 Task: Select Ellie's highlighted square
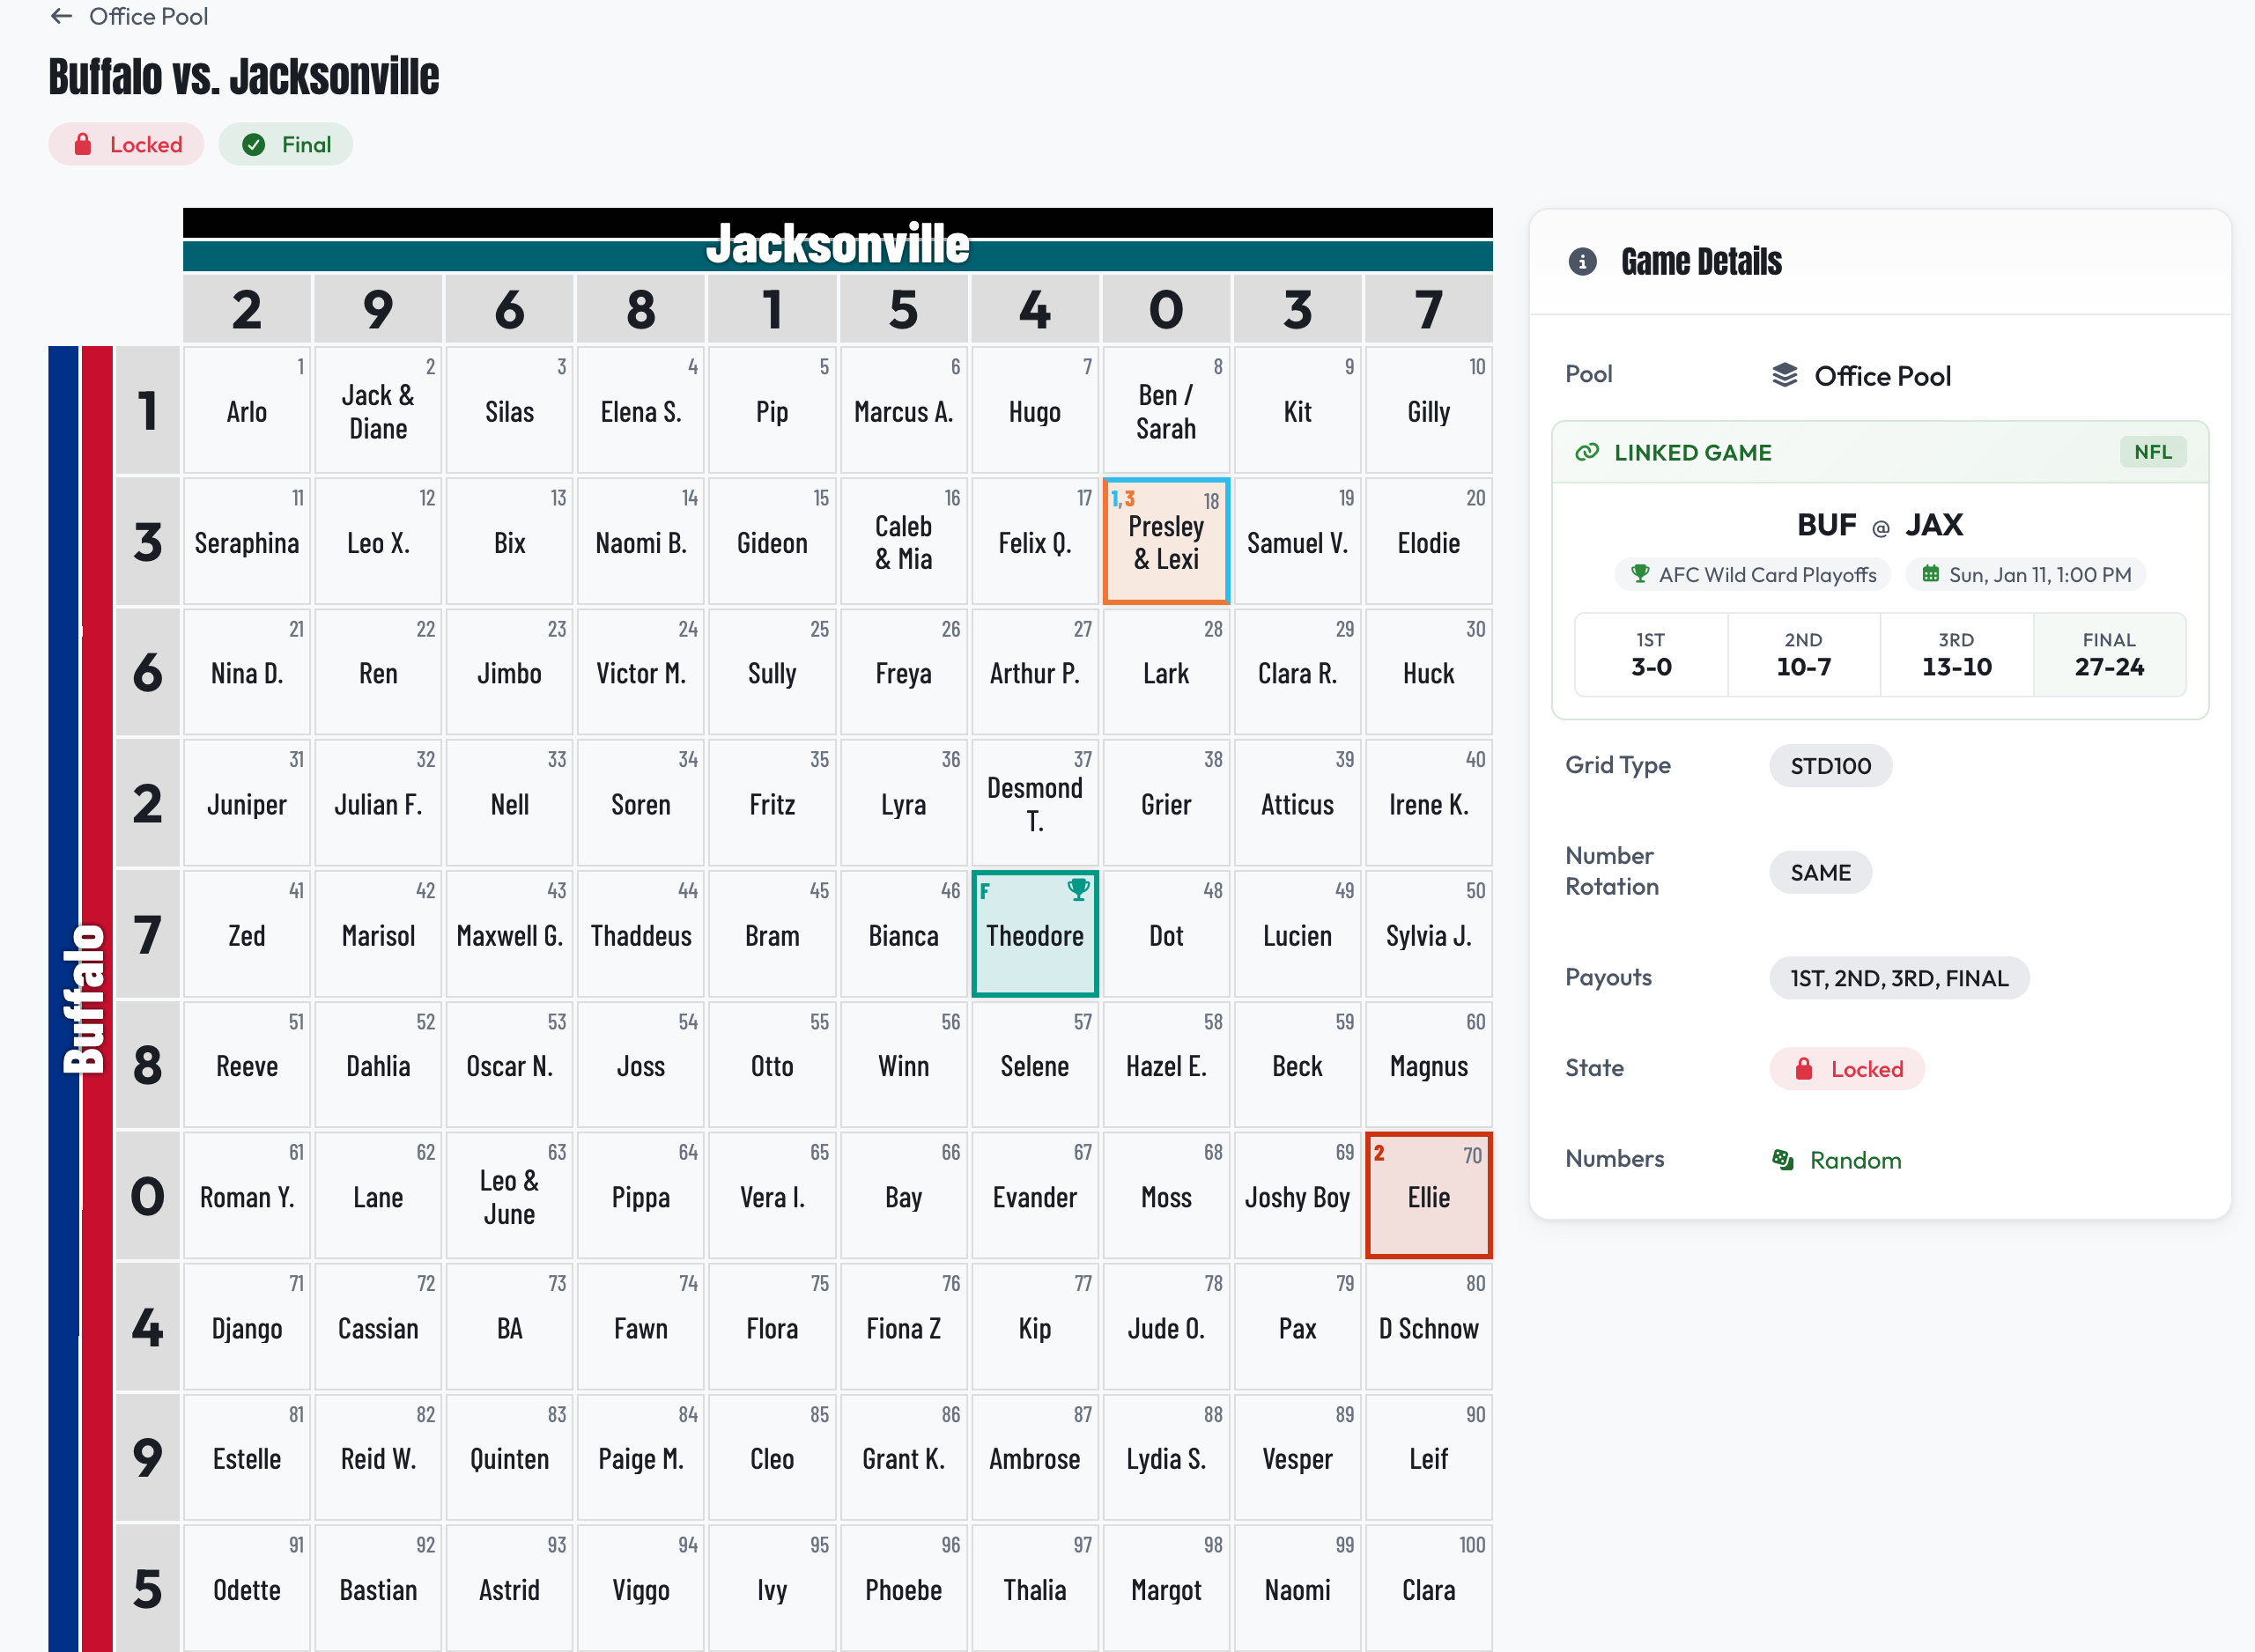point(1428,1195)
